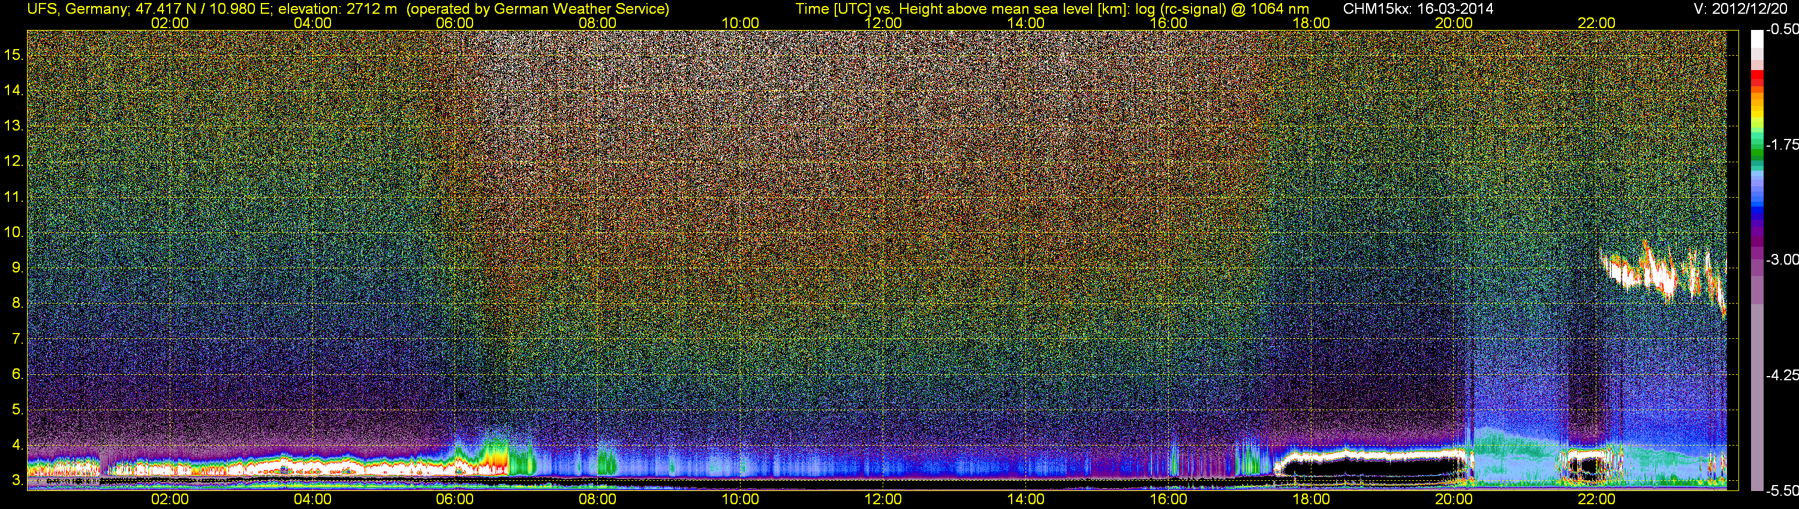Click the 3 km height axis label
This screenshot has width=1799, height=509.
click(x=17, y=480)
